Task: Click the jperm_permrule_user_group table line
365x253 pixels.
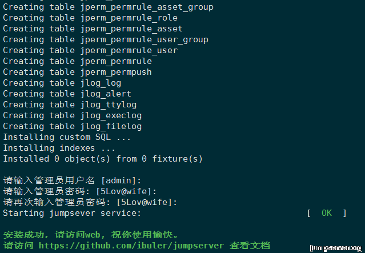Action: pos(106,39)
